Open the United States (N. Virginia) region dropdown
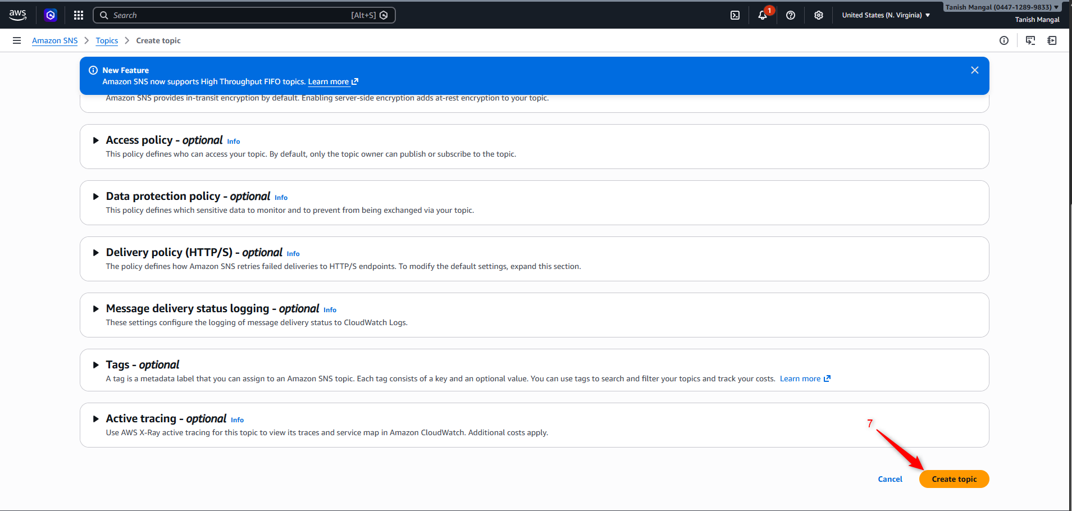1072x511 pixels. pyautogui.click(x=886, y=15)
